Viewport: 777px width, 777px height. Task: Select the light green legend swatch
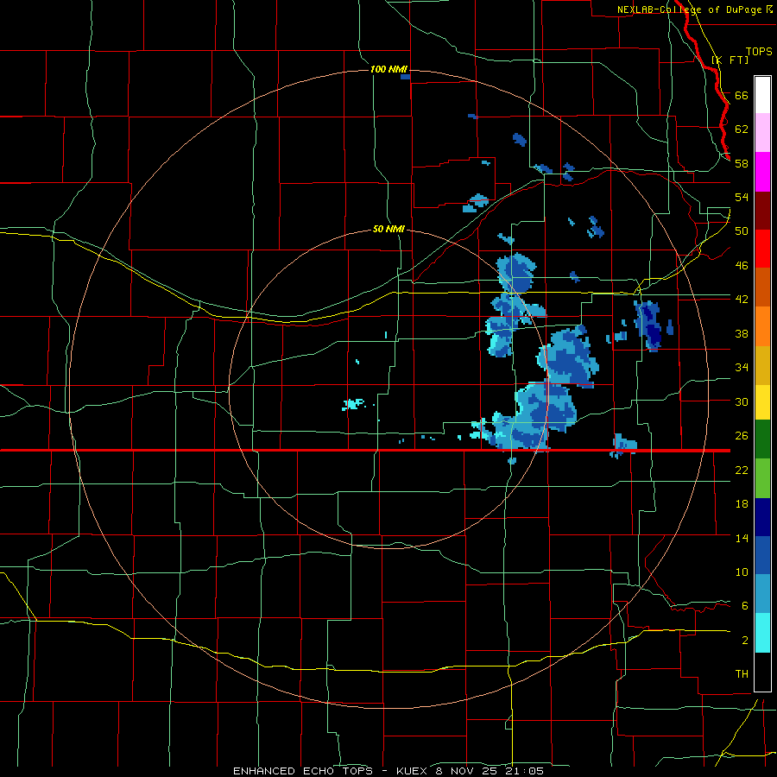[762, 477]
